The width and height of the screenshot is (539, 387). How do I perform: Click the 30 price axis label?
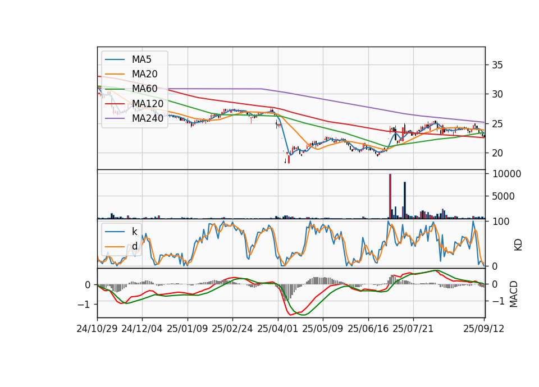[497, 94]
